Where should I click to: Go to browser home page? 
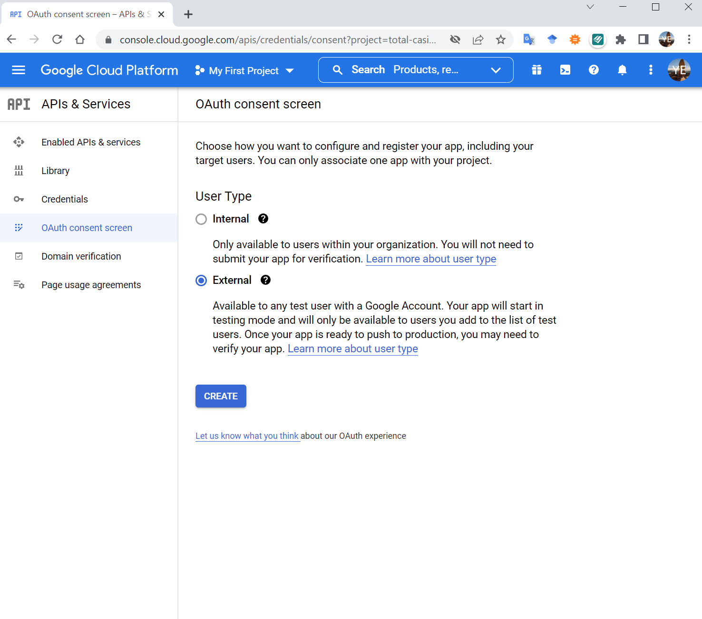tap(80, 39)
